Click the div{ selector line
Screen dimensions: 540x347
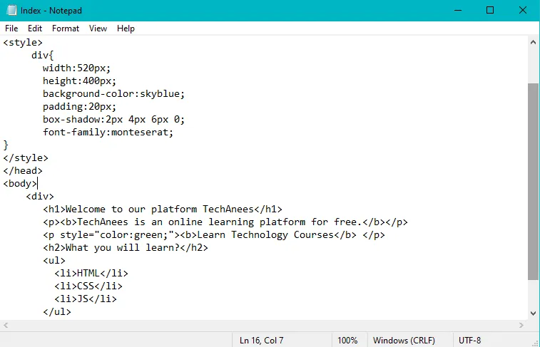click(x=42, y=55)
